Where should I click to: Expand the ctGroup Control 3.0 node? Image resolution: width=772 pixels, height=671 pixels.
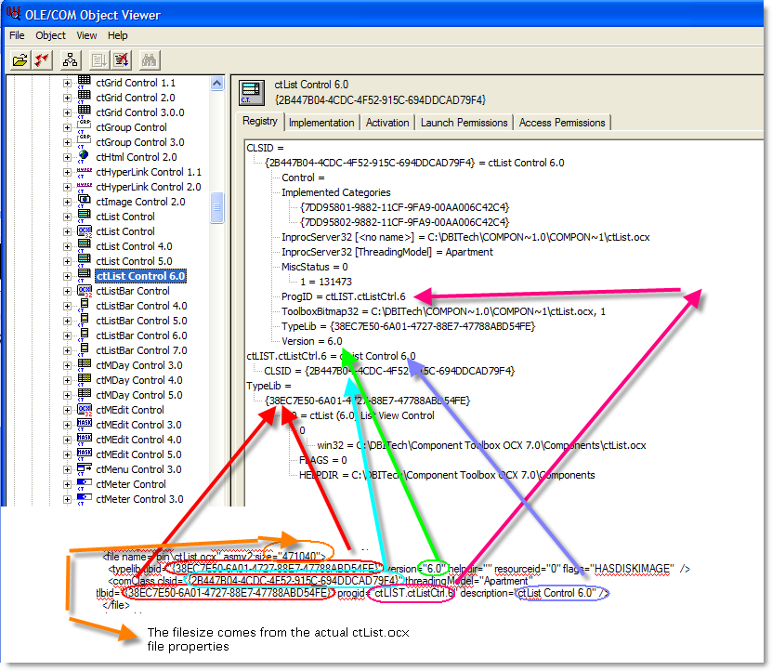(x=68, y=143)
